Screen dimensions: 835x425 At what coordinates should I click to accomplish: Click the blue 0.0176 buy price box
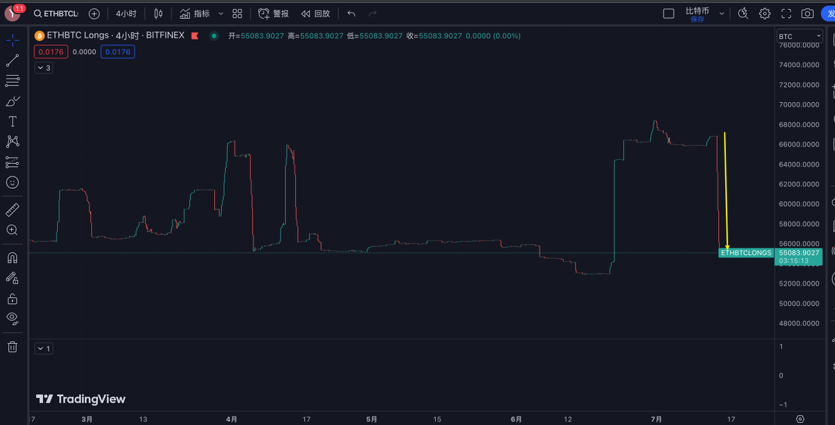118,51
